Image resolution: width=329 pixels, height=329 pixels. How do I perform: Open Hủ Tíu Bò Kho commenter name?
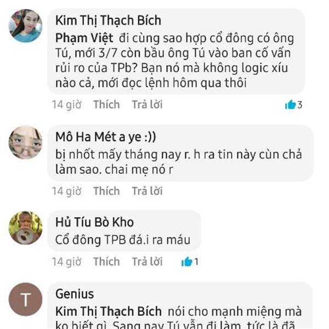94,222
